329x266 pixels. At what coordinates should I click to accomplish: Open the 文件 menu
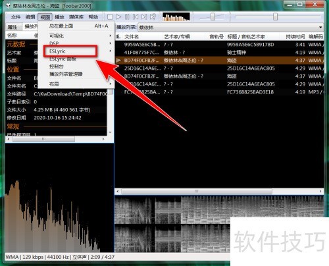pyautogui.click(x=16, y=17)
